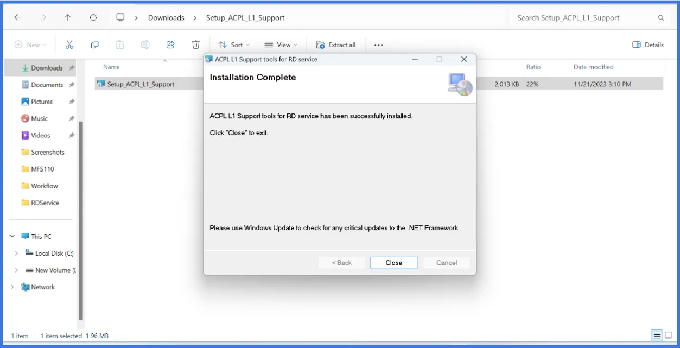The height and width of the screenshot is (348, 680).
Task: Select Downloads in the sidebar
Action: pyautogui.click(x=41, y=68)
